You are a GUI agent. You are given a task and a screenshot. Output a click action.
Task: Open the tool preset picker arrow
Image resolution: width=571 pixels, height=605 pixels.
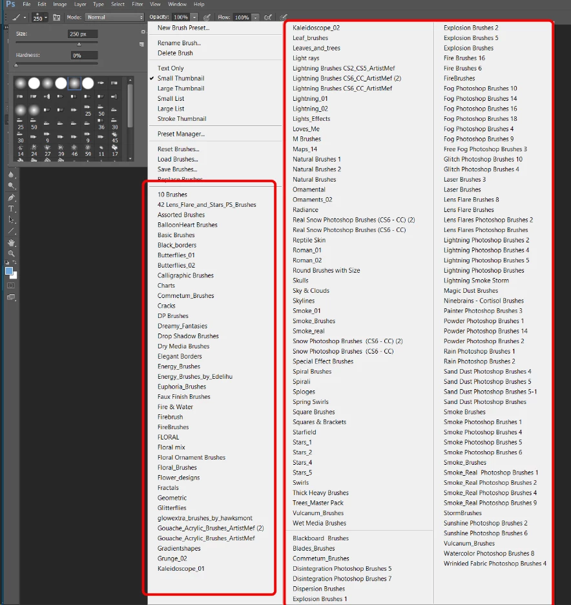pyautogui.click(x=25, y=17)
